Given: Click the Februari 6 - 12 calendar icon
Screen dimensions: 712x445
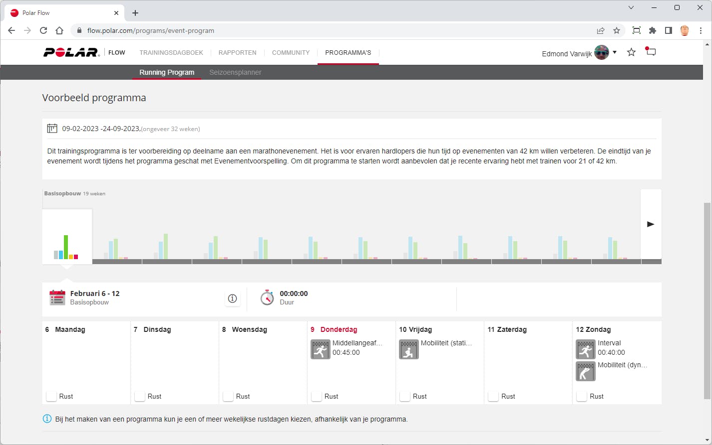Looking at the screenshot, I should tap(57, 297).
